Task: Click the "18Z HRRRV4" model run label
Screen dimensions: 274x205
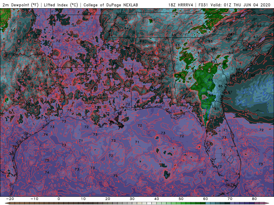Action: point(181,5)
